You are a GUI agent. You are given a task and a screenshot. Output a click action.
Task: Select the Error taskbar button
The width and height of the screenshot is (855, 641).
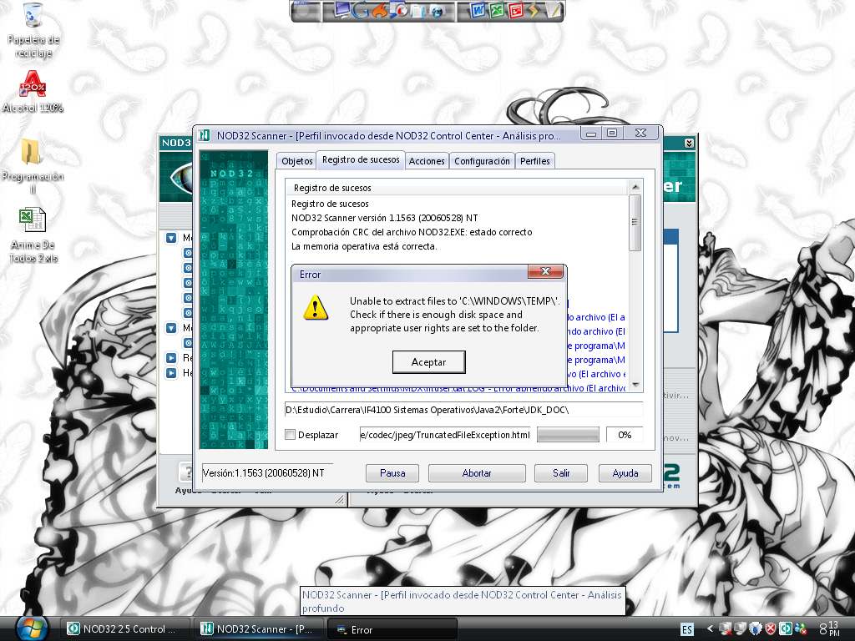(x=391, y=629)
